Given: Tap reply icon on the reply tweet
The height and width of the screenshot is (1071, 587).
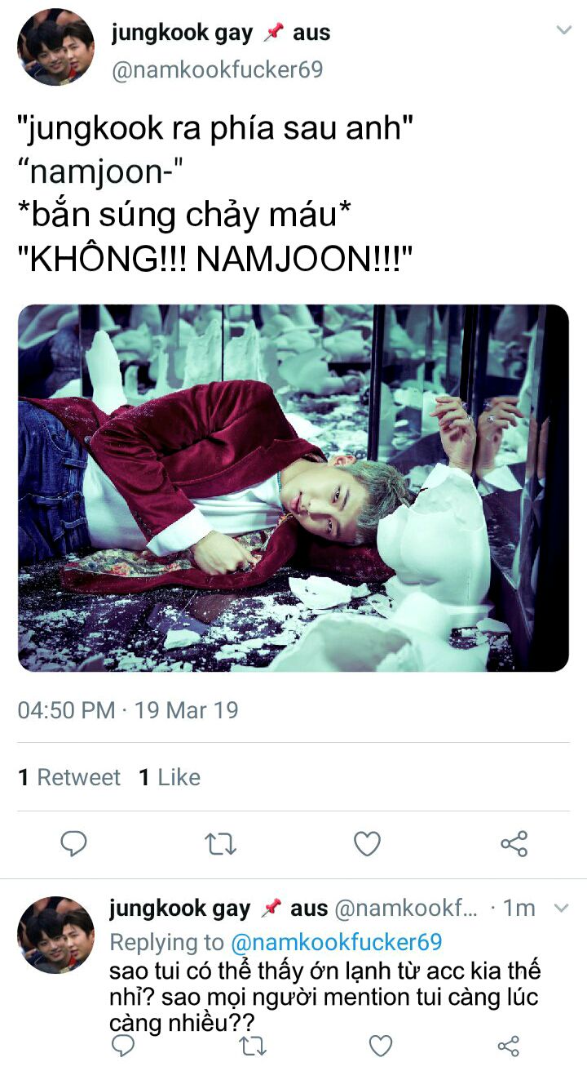Looking at the screenshot, I should click(x=122, y=1045).
